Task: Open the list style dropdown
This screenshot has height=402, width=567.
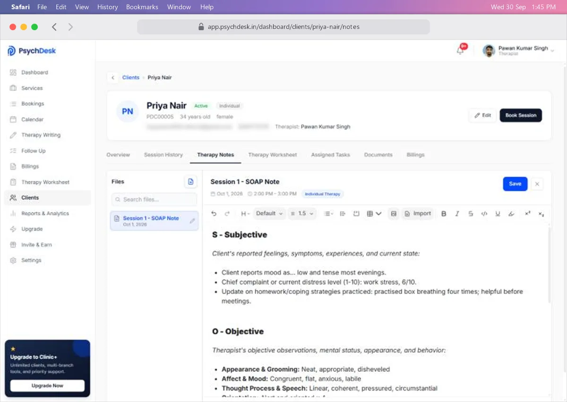Action: (328, 214)
